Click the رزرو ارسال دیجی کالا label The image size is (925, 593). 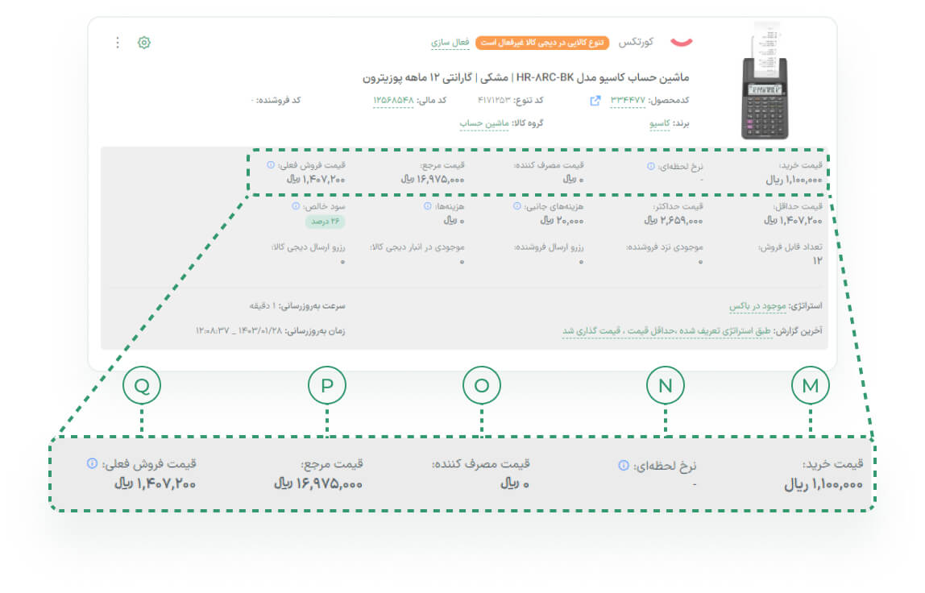[308, 247]
